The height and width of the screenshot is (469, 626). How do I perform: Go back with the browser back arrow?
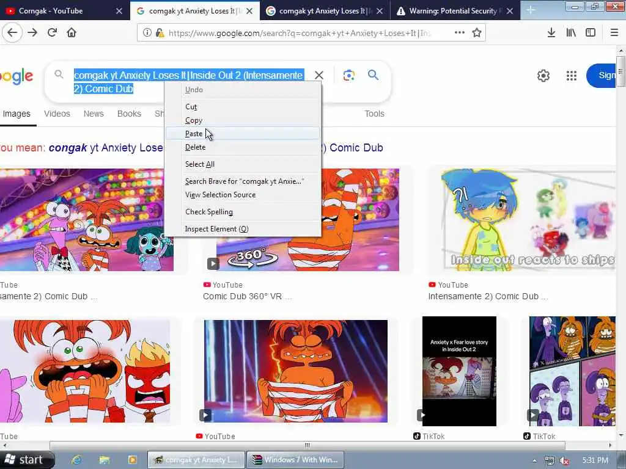[x=12, y=33]
